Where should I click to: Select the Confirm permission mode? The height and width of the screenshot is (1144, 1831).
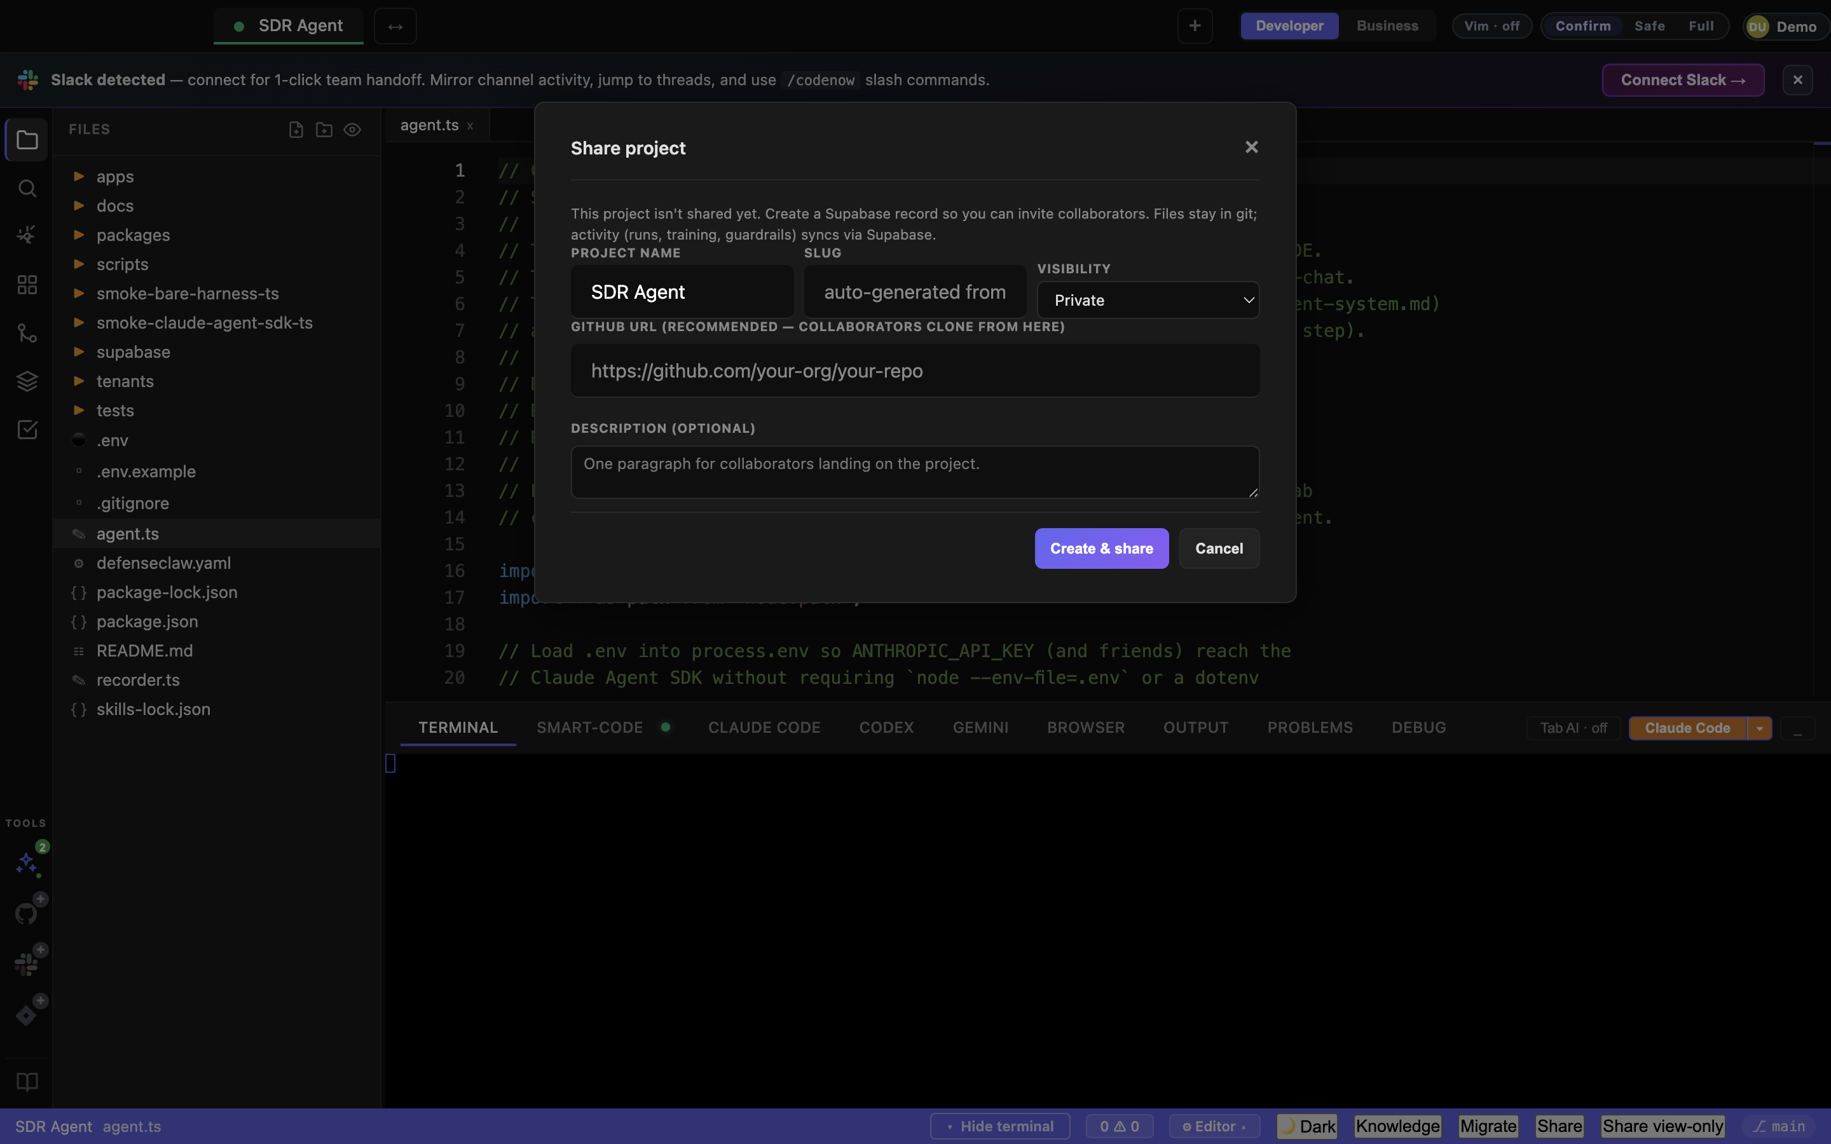tap(1583, 25)
